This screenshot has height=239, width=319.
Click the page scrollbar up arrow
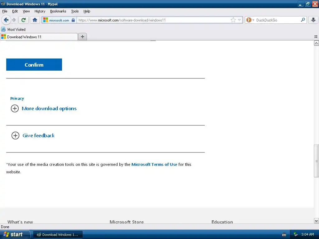[316, 43]
